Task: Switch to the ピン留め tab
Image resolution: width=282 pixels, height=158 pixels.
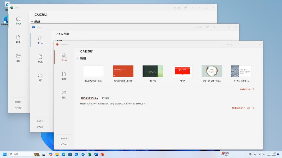Action: point(105,98)
